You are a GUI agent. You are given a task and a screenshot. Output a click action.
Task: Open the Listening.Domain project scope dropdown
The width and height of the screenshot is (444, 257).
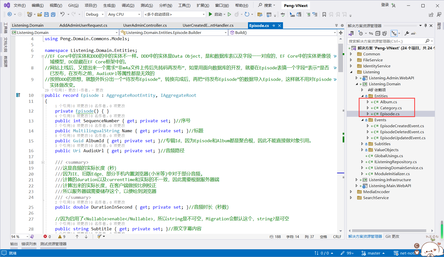pyautogui.click(x=65, y=32)
